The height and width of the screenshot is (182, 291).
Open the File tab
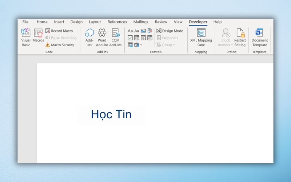[x=25, y=22]
